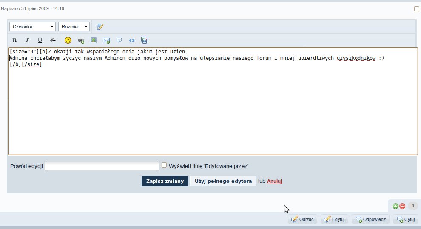The width and height of the screenshot is (421, 229).
Task: Click the last toolbar icon after code
Action: tap(145, 40)
